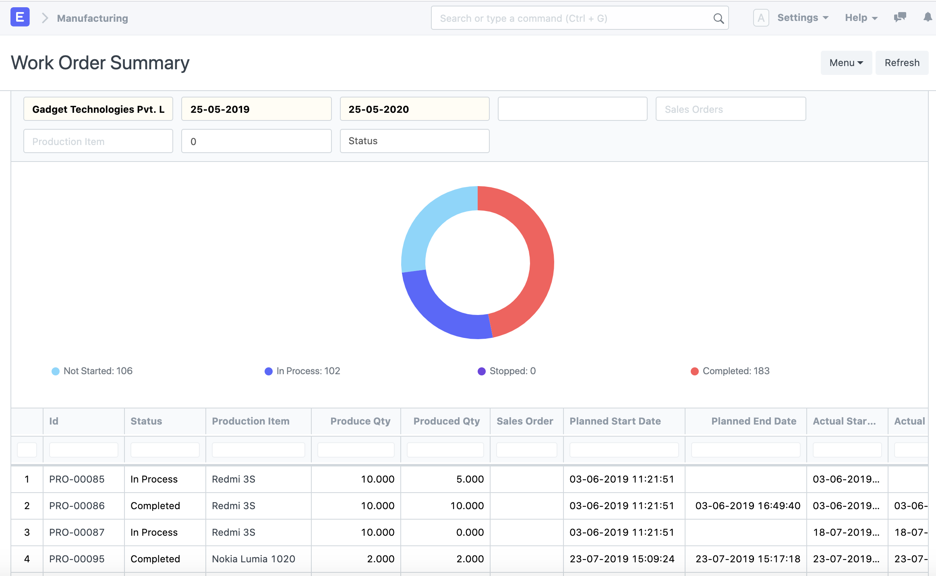This screenshot has height=576, width=936.
Task: Open the Menu dropdown button
Action: (x=846, y=63)
